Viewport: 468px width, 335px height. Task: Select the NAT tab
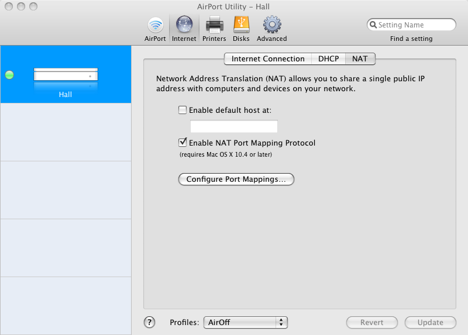[360, 59]
